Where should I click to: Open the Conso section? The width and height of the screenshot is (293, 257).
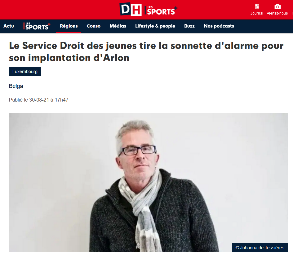94,26
